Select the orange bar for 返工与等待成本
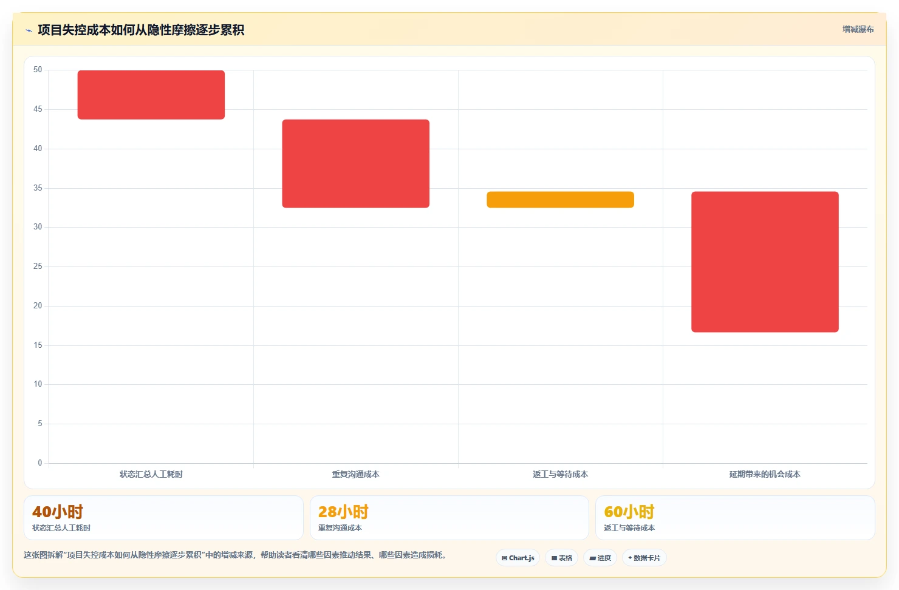Viewport: 899px width, 590px height. tap(560, 200)
